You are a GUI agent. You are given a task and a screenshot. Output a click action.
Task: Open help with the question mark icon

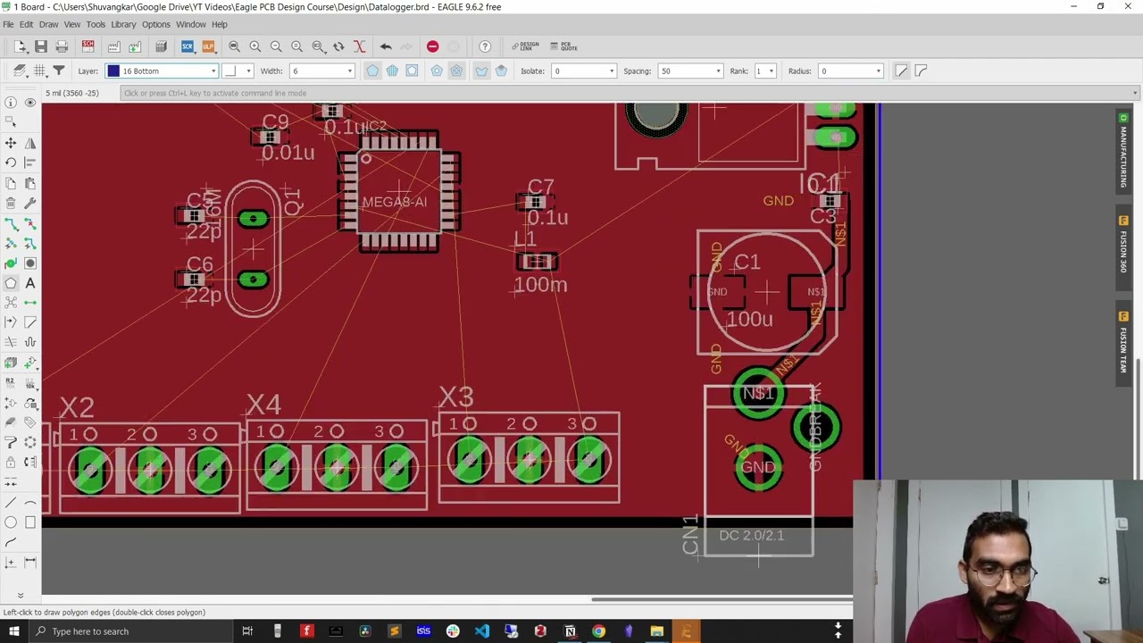[x=485, y=46]
